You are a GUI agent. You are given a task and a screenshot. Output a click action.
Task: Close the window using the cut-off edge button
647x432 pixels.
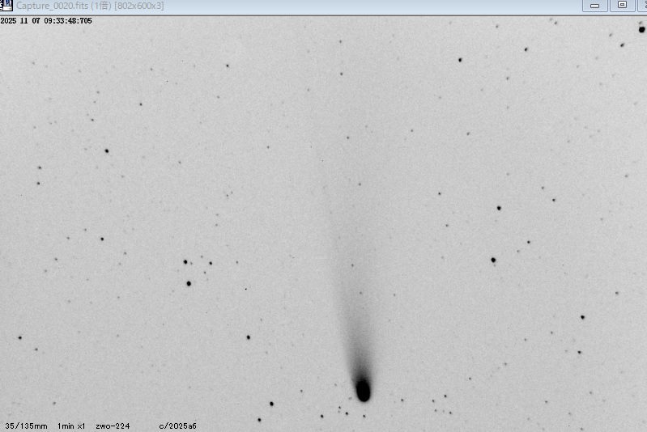pyautogui.click(x=643, y=5)
